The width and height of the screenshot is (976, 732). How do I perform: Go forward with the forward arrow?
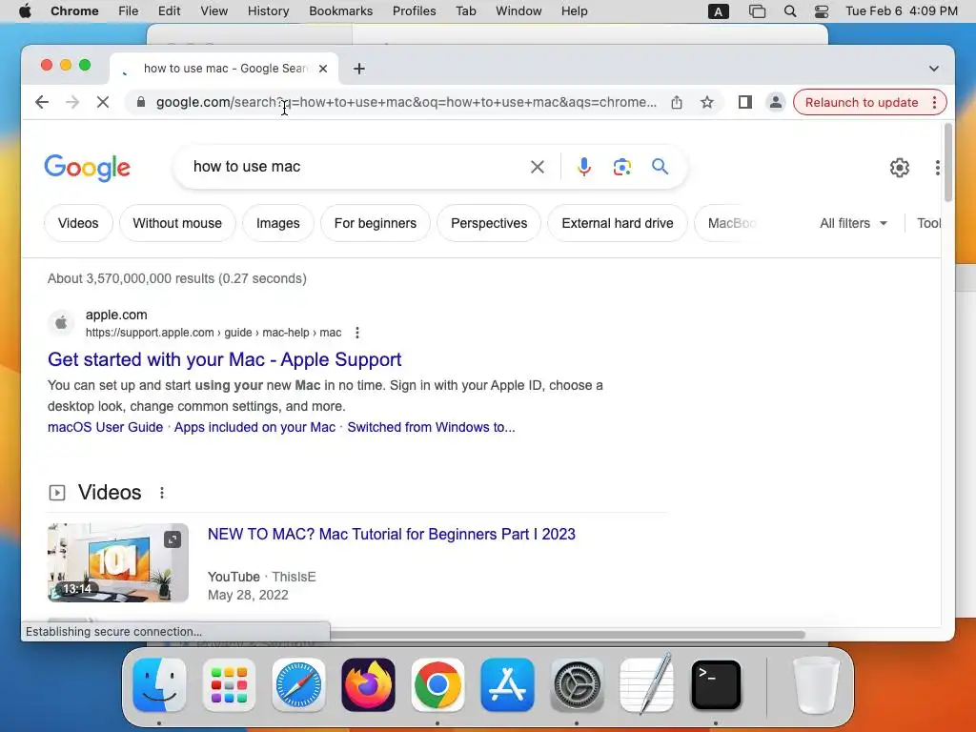pos(72,102)
